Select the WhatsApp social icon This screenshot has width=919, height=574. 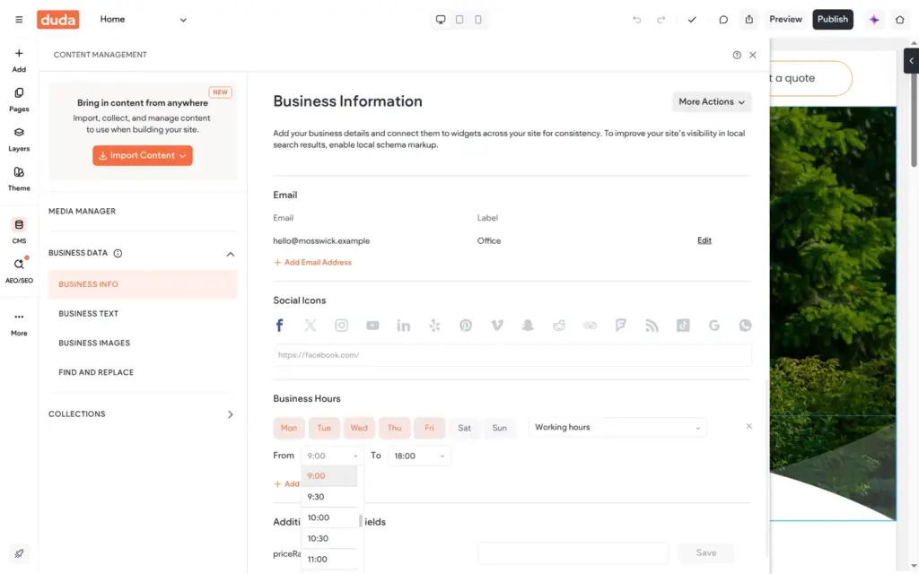[745, 325]
